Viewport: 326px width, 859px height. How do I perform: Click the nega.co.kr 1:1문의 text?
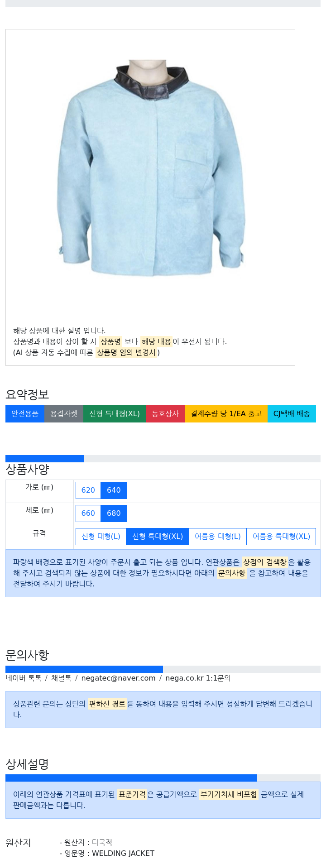coord(198,678)
